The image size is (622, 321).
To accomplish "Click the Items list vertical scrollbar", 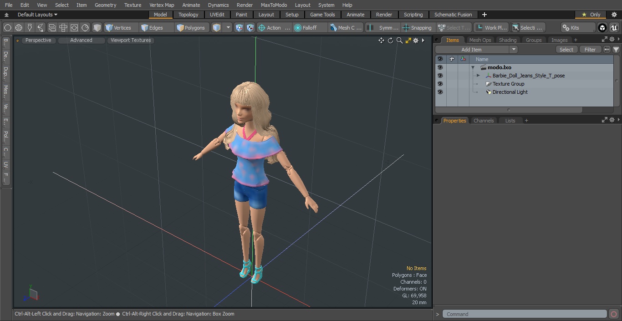I will coord(617,81).
